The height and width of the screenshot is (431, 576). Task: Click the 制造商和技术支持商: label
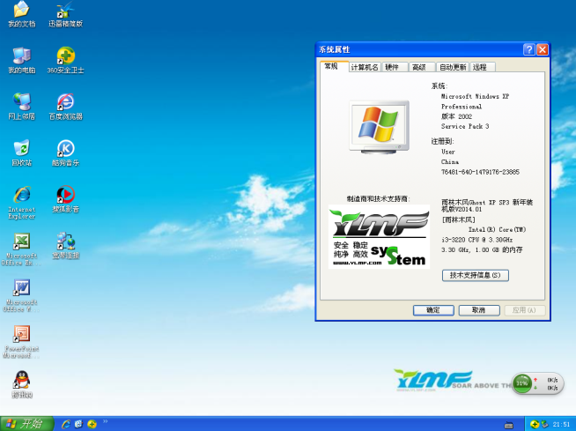379,199
